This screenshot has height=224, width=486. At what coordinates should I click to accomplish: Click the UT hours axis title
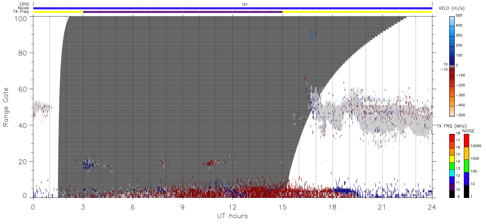232,216
